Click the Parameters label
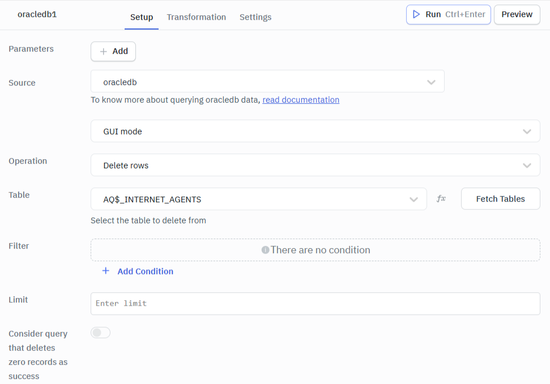The image size is (550, 384). pos(31,49)
